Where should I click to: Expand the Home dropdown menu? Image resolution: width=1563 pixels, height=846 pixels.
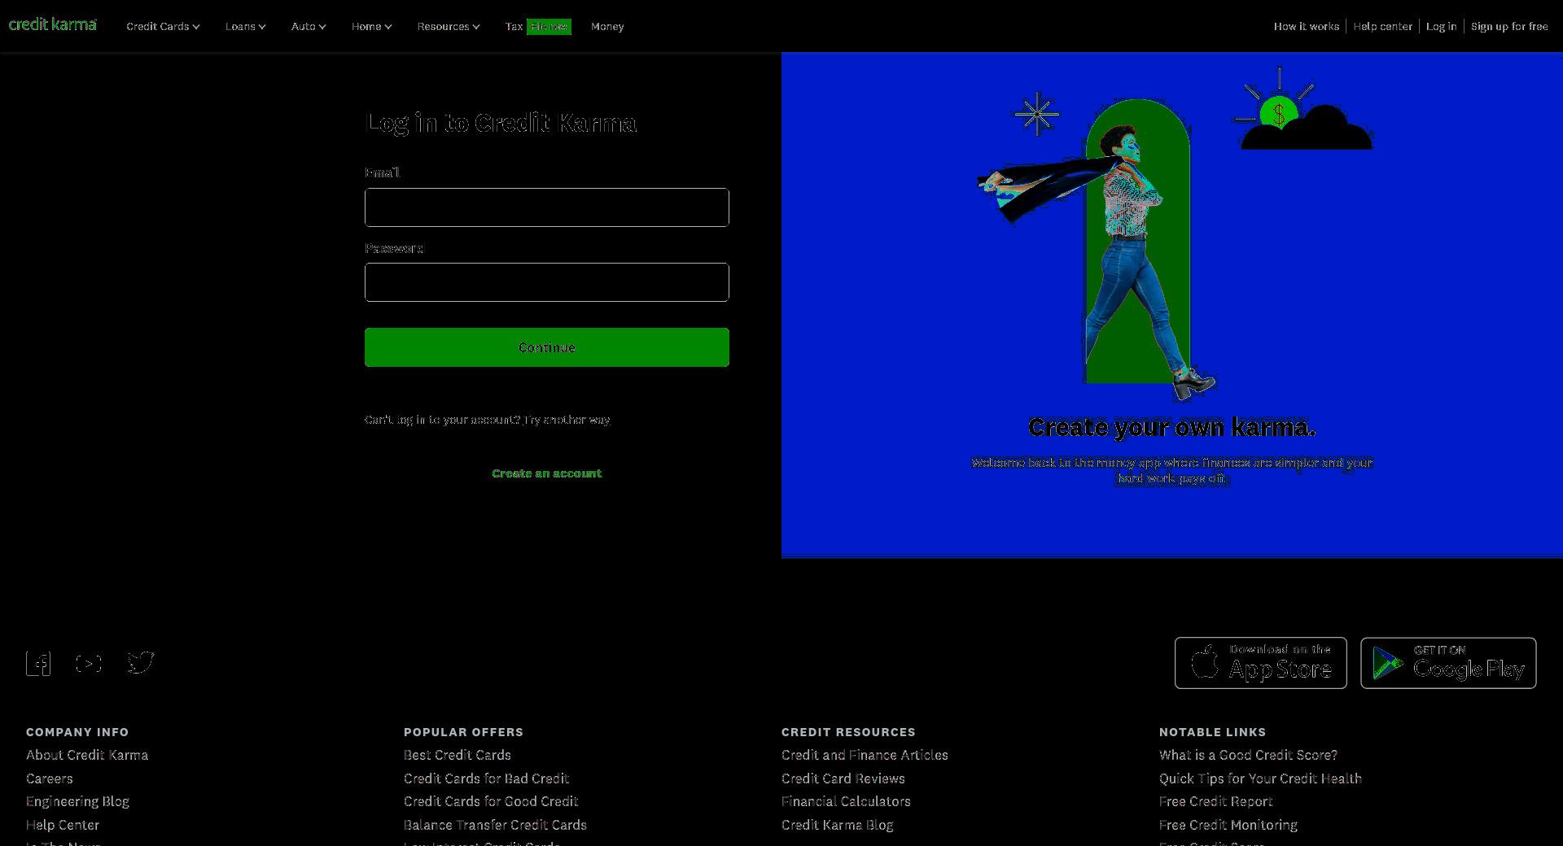(371, 27)
